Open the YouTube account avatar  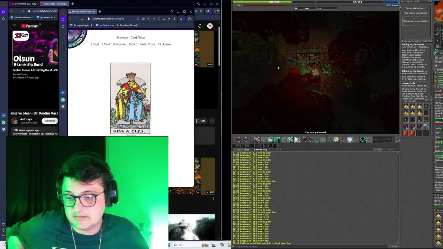pos(210,26)
